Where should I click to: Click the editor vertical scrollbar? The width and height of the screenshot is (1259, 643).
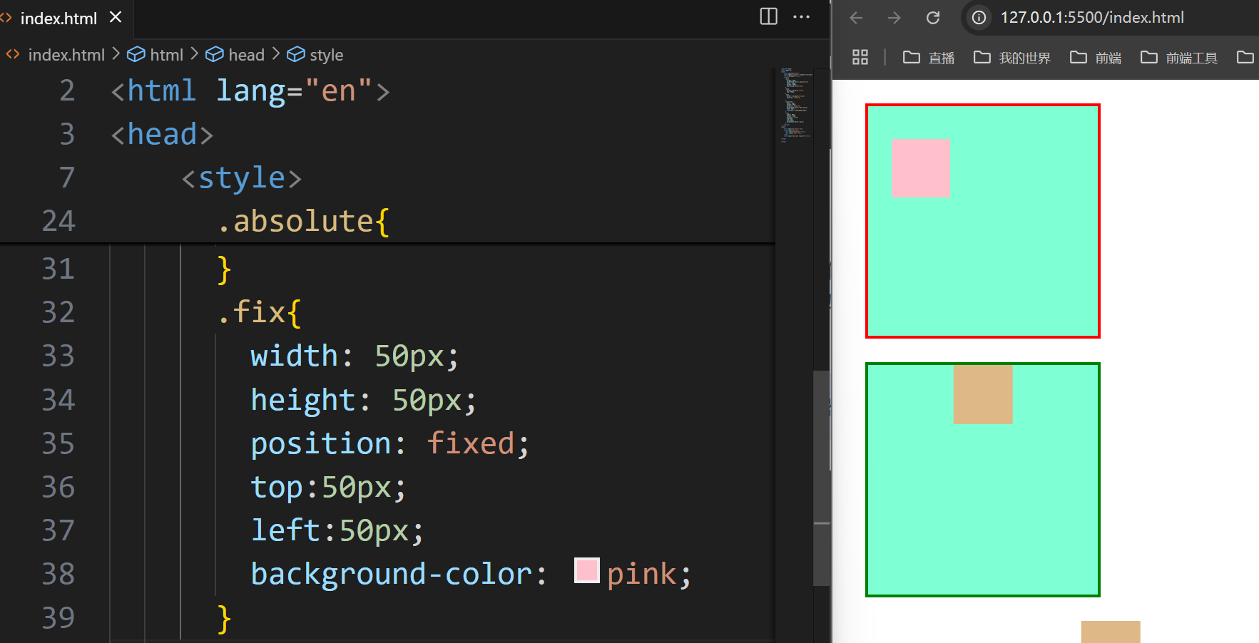click(822, 478)
